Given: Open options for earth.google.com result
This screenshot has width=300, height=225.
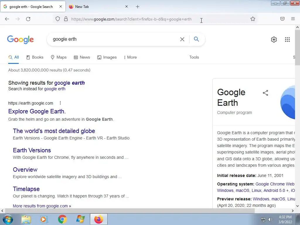Looking at the screenshot, I should (60, 103).
